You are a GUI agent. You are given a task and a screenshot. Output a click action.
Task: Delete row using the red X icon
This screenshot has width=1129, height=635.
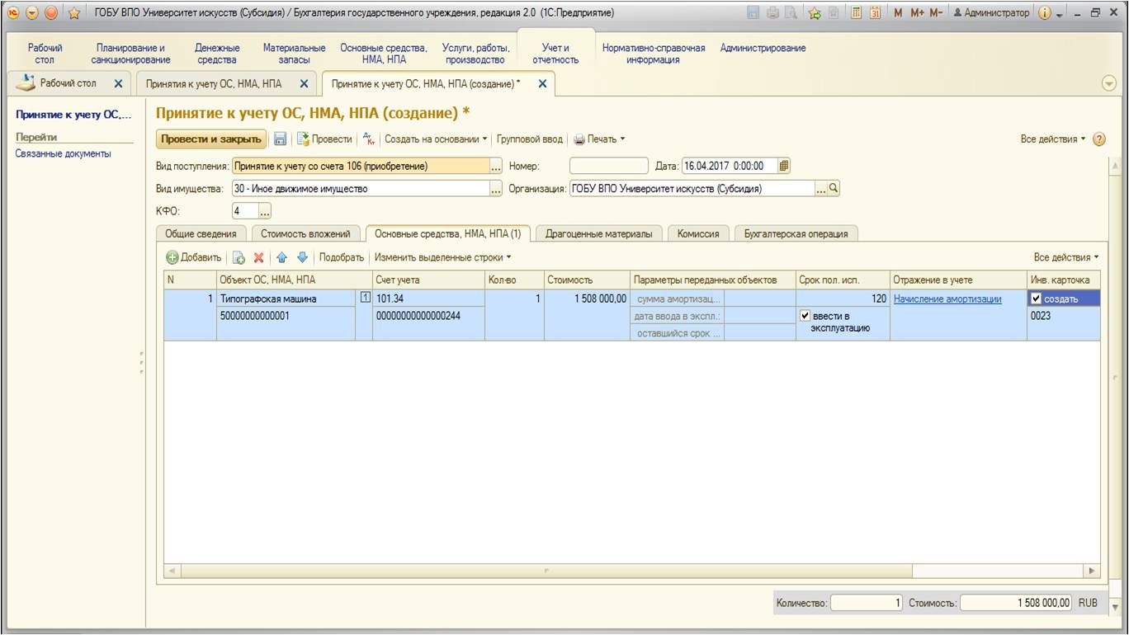click(x=258, y=257)
